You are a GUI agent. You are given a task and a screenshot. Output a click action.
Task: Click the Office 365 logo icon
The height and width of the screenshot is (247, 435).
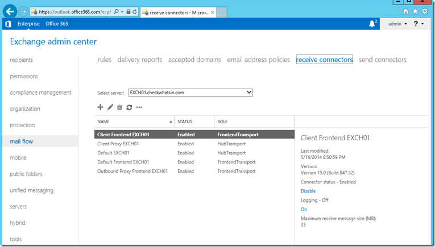(8, 24)
